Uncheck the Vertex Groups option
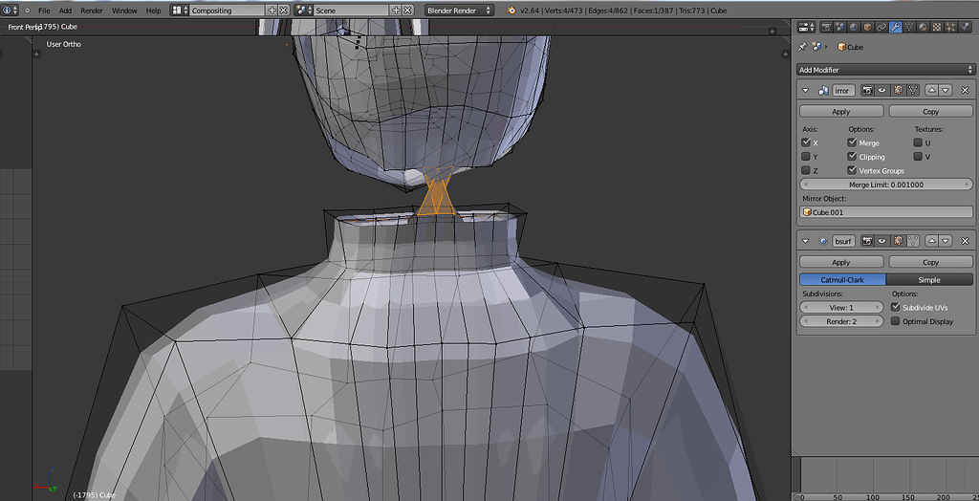Screen dimensions: 979x501 (852, 170)
